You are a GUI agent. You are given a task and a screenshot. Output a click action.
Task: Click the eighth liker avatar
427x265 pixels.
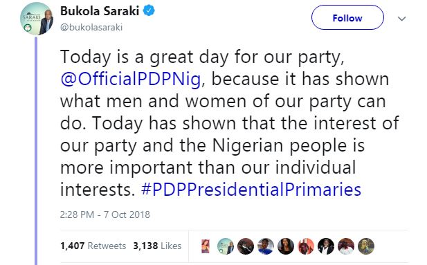coord(346,246)
